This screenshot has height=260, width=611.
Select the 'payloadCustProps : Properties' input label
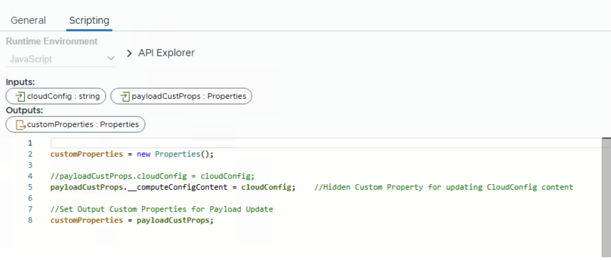click(x=189, y=96)
